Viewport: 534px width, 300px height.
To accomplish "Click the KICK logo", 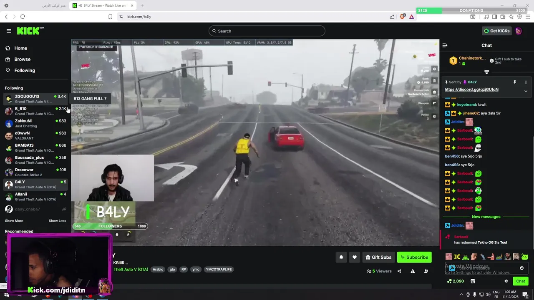I will coord(30,31).
